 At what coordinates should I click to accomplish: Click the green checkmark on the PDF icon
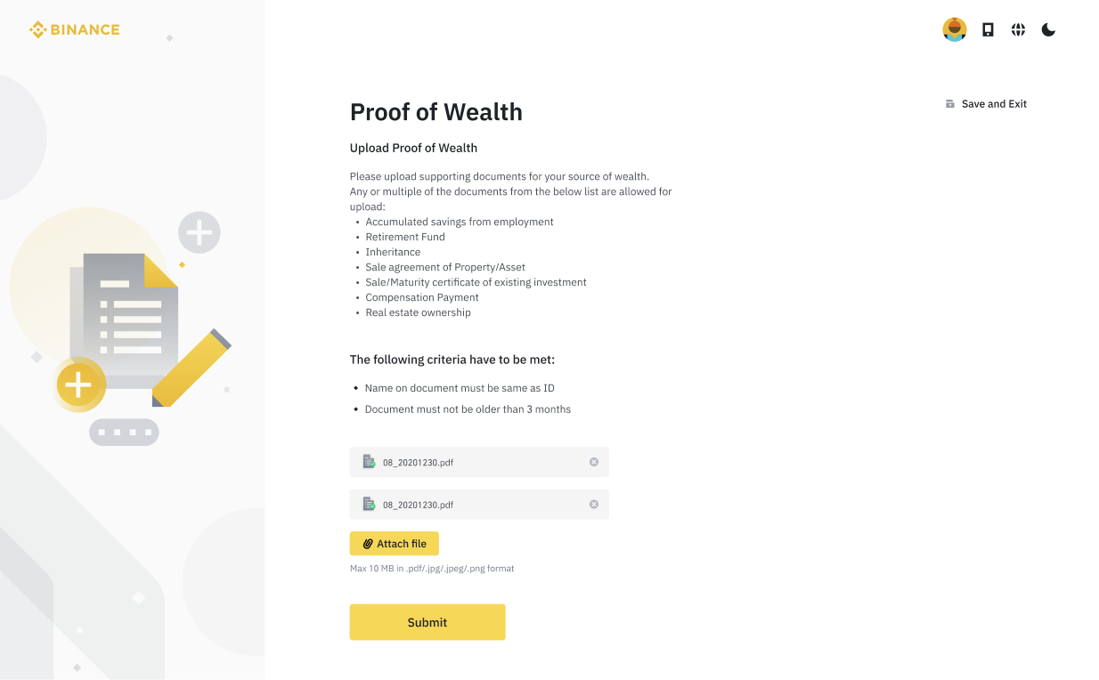pos(372,465)
